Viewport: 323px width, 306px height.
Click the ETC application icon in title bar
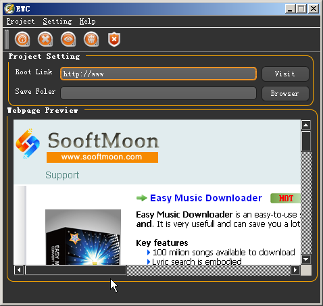pos(9,9)
